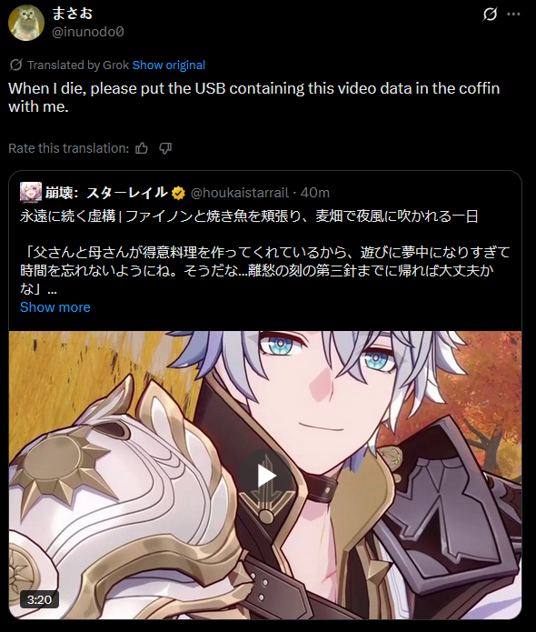This screenshot has width=536, height=632.
Task: Click the 3:20 video duration badge
Action: pos(39,599)
